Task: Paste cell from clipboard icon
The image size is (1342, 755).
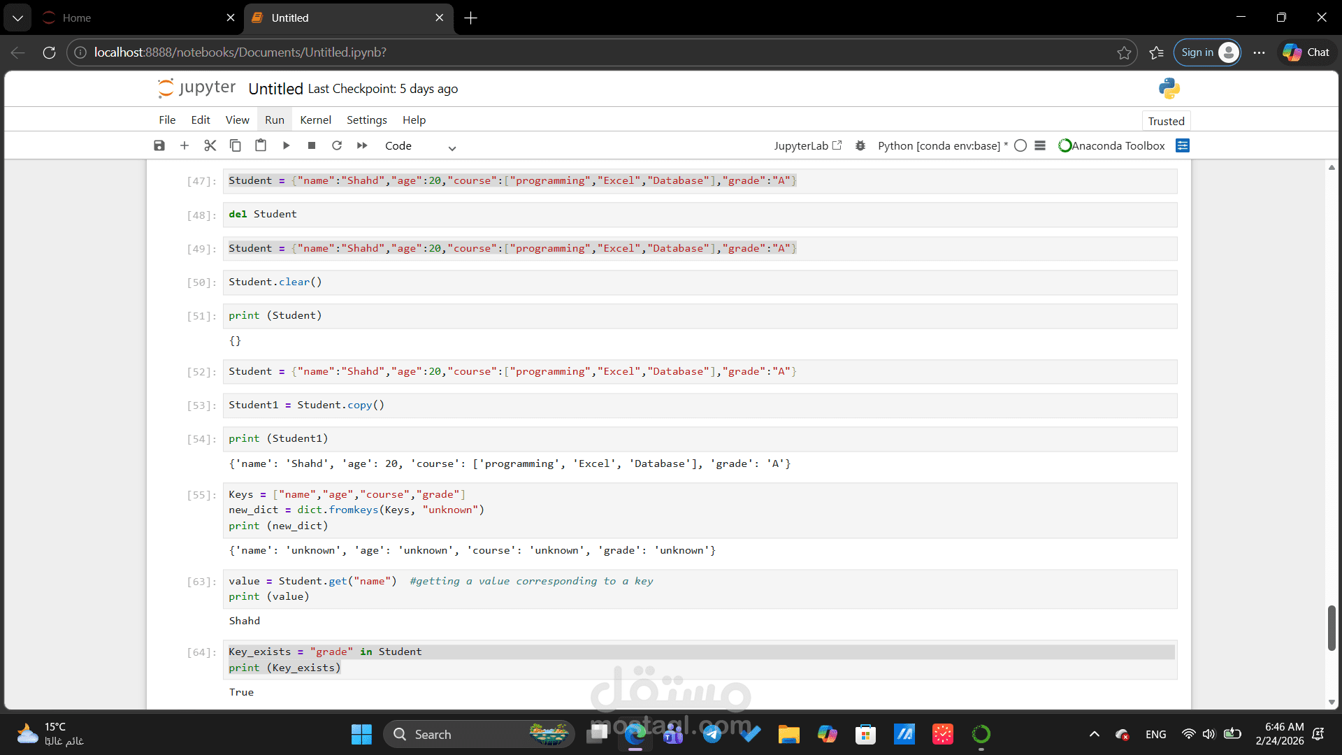Action: 261,145
